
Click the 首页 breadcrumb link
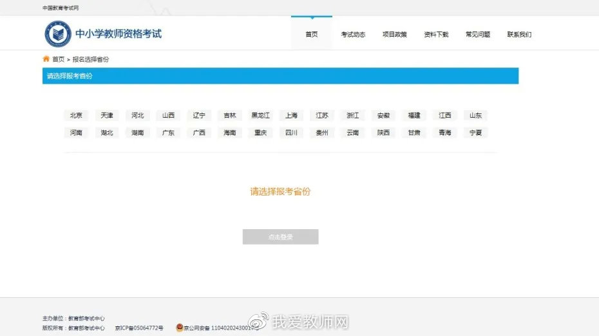(x=59, y=59)
